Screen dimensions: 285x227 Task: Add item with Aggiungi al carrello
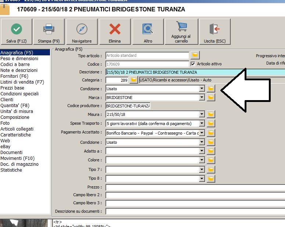[181, 32]
